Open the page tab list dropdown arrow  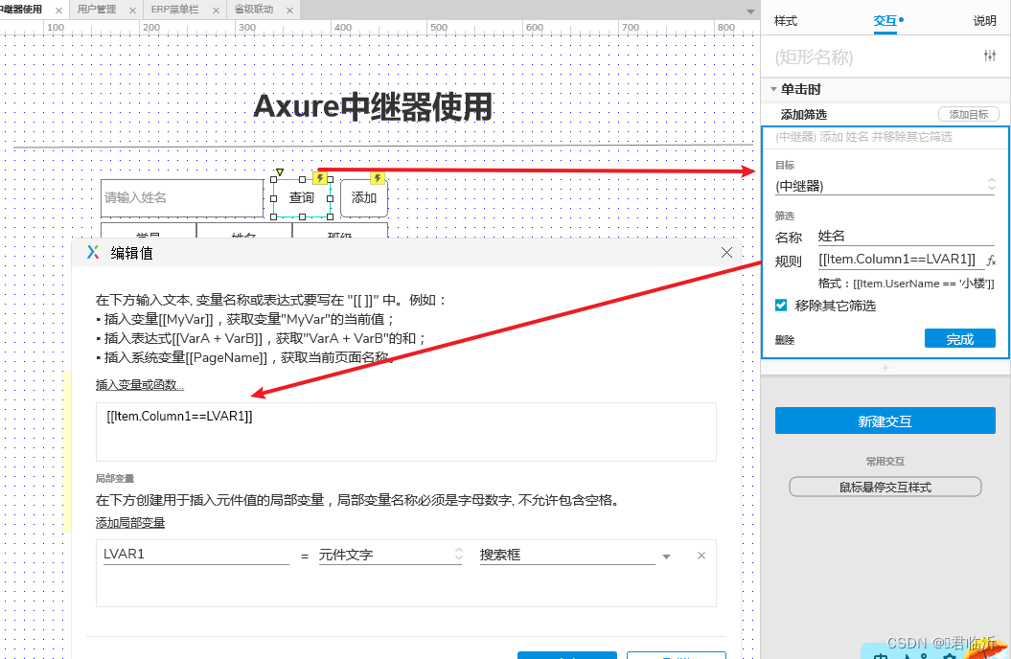750,11
